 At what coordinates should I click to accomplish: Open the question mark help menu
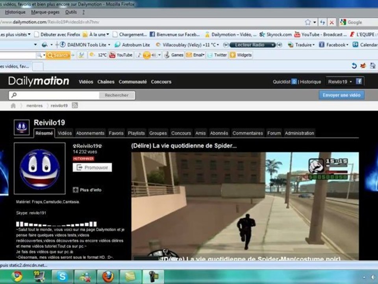[x=83, y=12]
